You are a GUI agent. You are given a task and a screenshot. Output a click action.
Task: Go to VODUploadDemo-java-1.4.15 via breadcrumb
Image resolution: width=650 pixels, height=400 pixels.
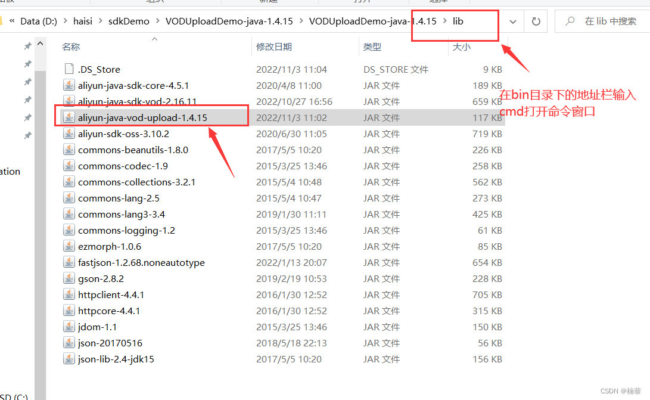(229, 20)
